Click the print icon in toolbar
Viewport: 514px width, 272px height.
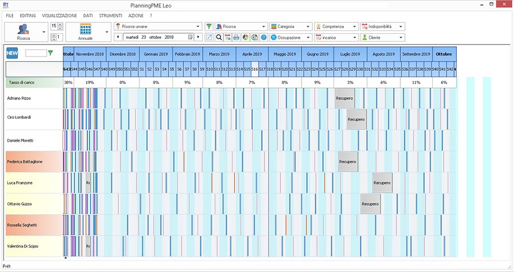[236, 37]
